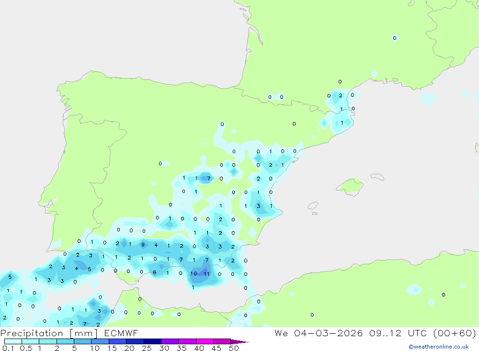
Task: Click the 'Precipitation [mm]' title text
Action: 49,333
